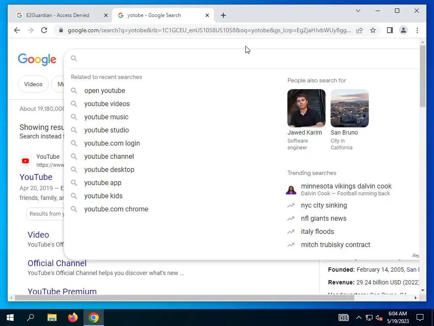Open the YouTube result title link
Image resolution: width=434 pixels, height=326 pixels.
tap(36, 177)
